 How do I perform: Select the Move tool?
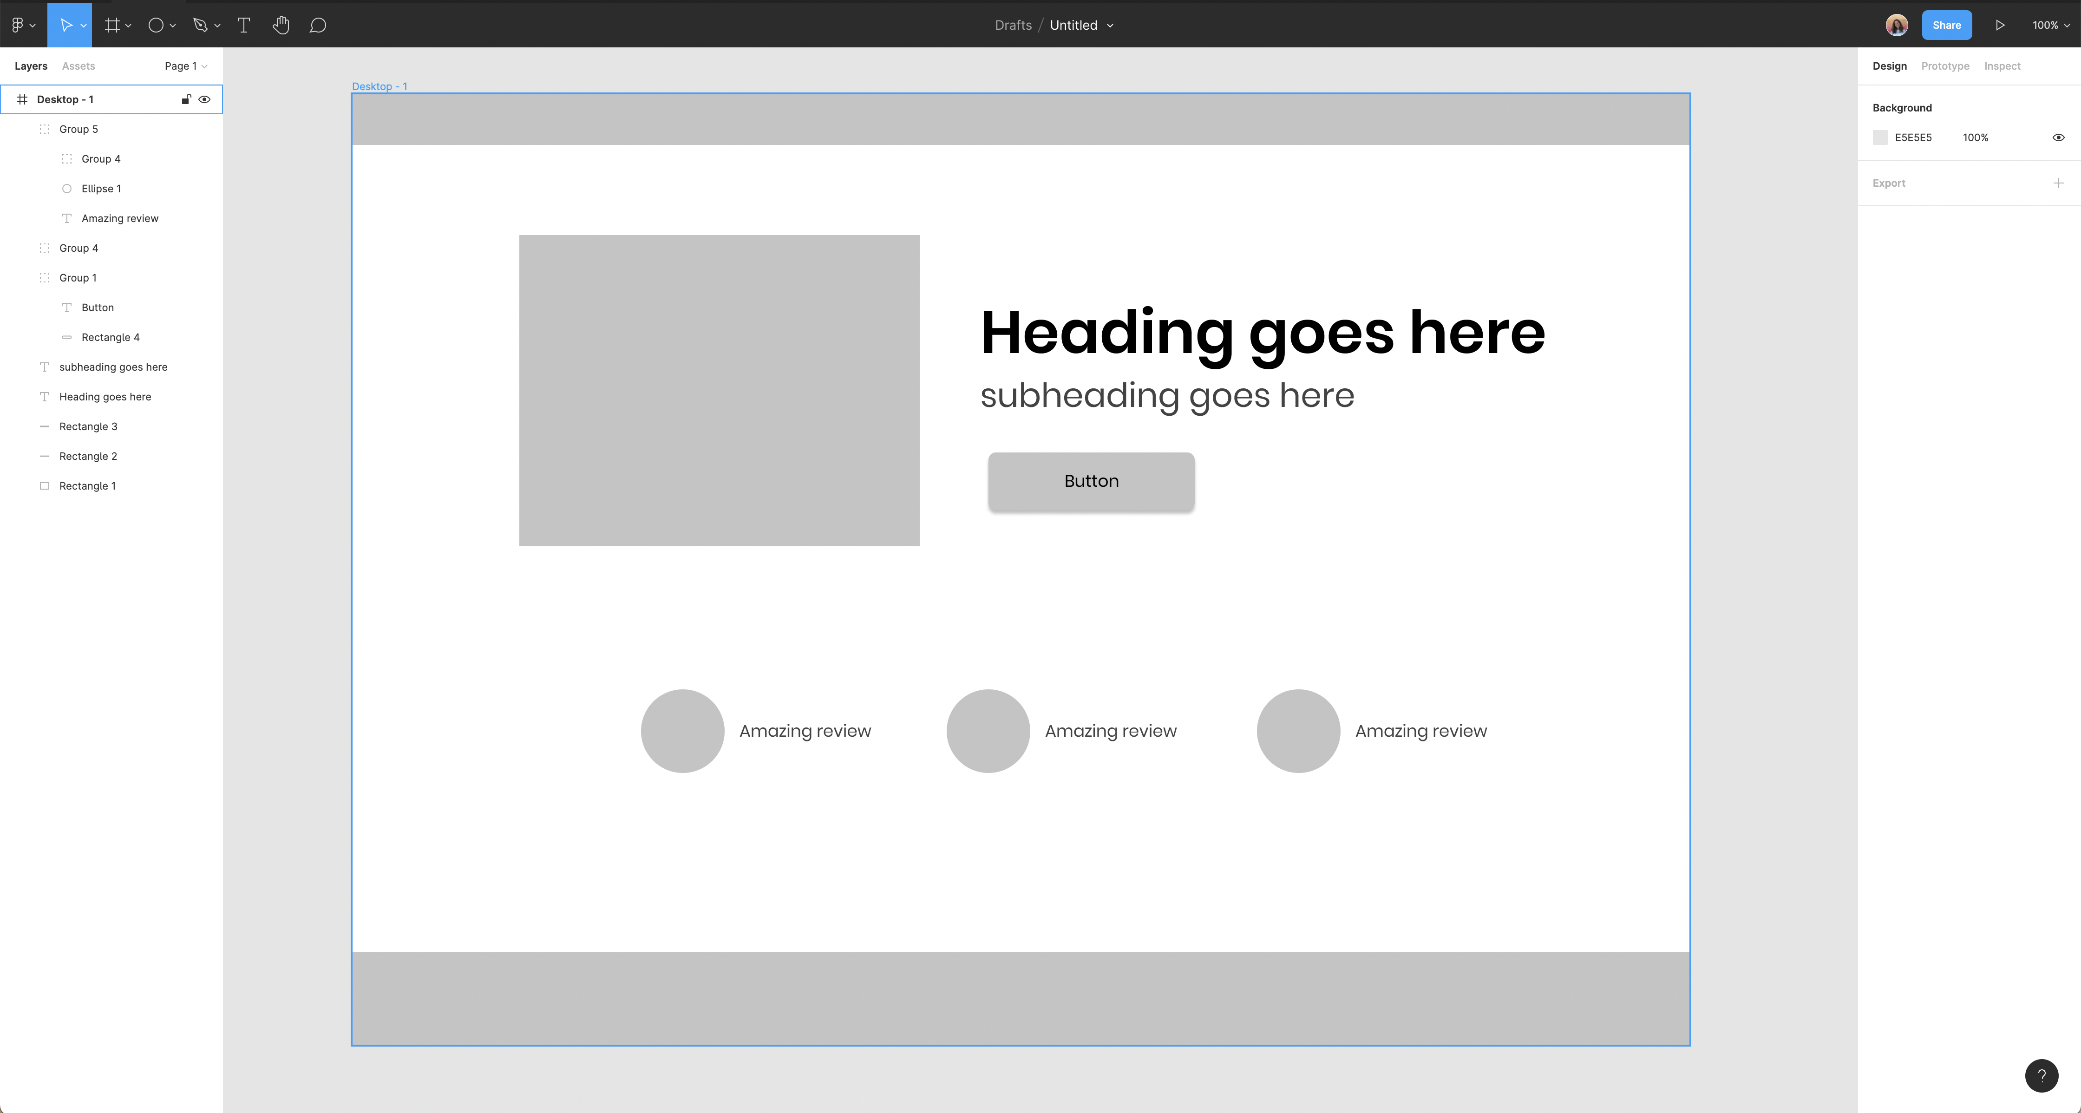(x=65, y=25)
